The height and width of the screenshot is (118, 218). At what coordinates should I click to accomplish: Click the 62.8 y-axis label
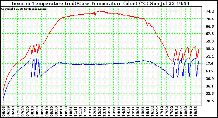click(x=210, y=34)
